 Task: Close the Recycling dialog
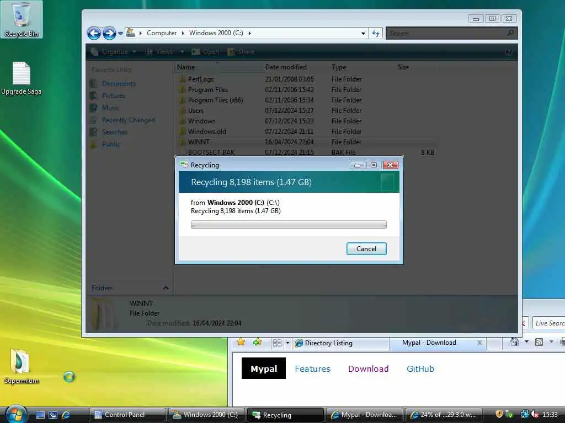coord(390,165)
